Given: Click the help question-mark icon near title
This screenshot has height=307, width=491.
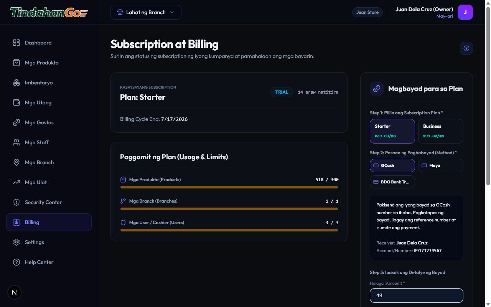Looking at the screenshot, I should 466,48.
